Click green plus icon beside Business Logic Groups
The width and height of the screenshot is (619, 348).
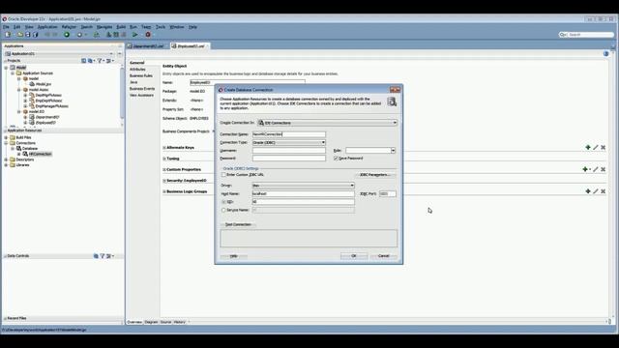click(588, 191)
